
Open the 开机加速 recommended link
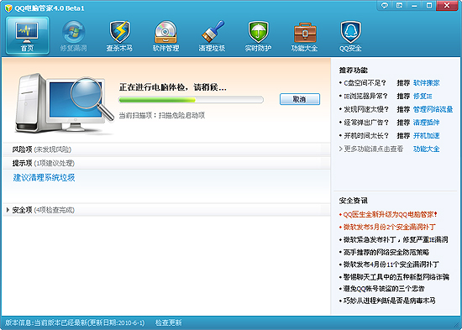tap(427, 135)
